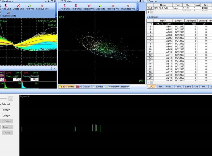Click Delete Unit in the 2D Clusters toolbar
212x156 pixels.
(x=89, y=7)
